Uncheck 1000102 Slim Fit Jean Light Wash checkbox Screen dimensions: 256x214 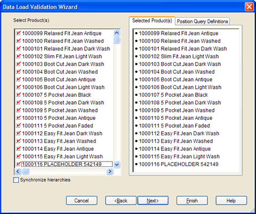coord(18,56)
